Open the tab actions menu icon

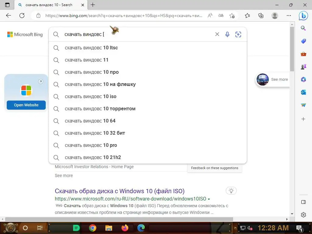click(7, 5)
